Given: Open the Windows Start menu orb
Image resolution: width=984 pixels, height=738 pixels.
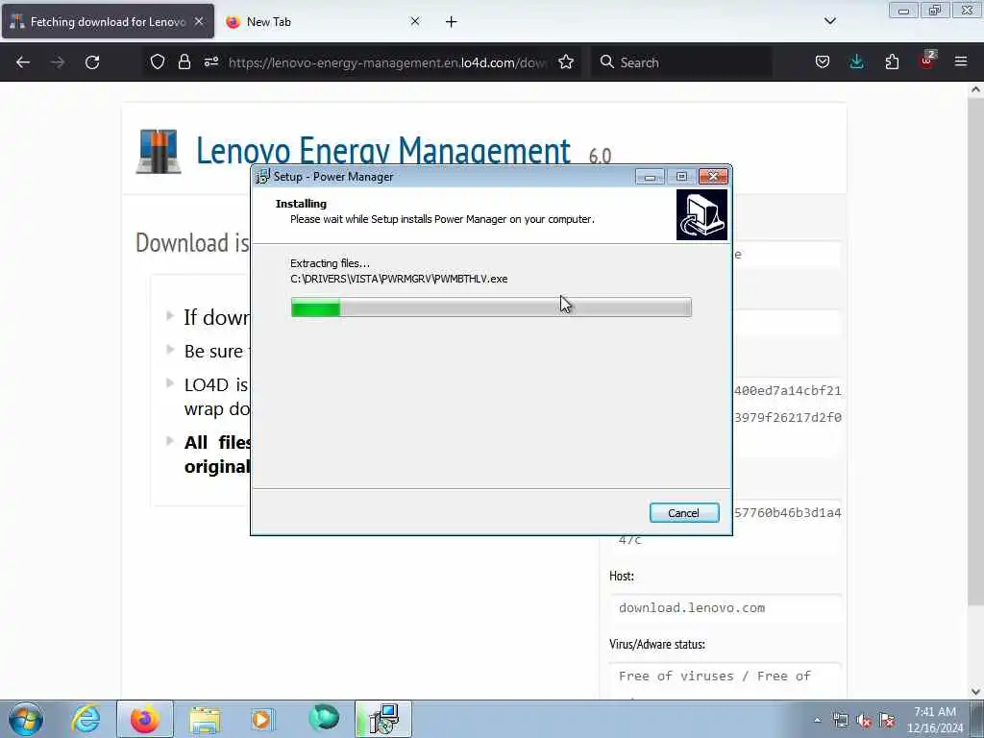Looking at the screenshot, I should click(26, 719).
